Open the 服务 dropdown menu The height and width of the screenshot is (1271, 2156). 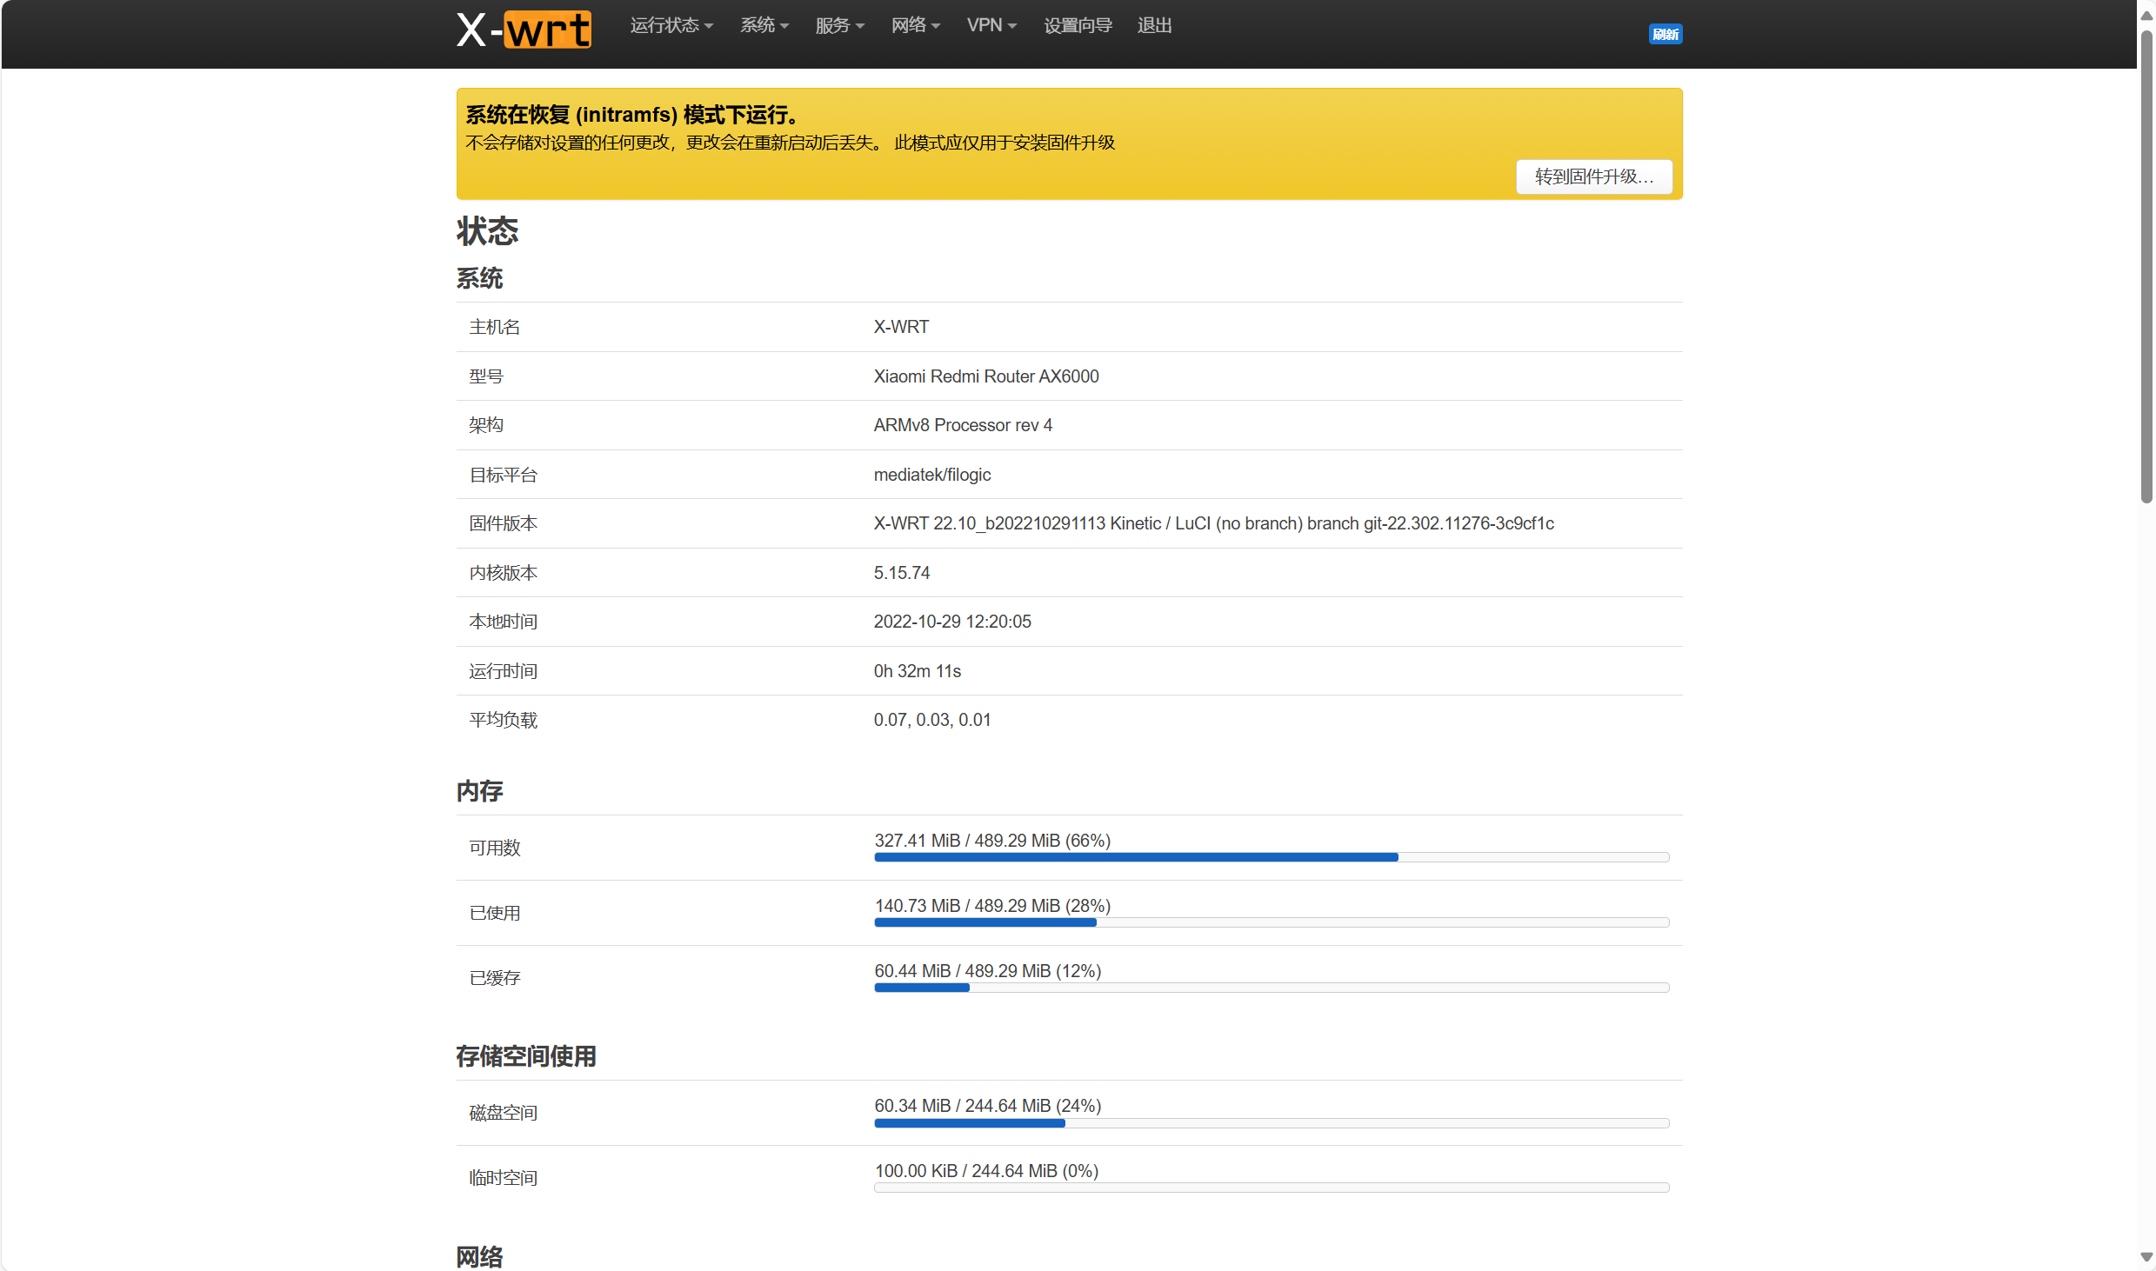pyautogui.click(x=839, y=25)
